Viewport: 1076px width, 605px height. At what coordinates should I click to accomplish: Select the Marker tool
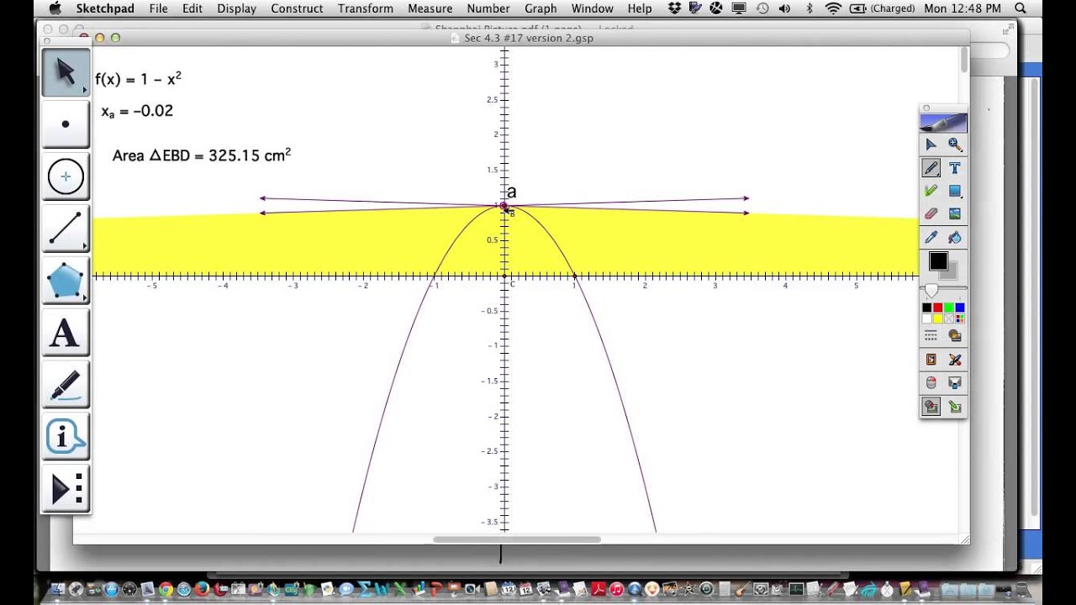coord(66,386)
